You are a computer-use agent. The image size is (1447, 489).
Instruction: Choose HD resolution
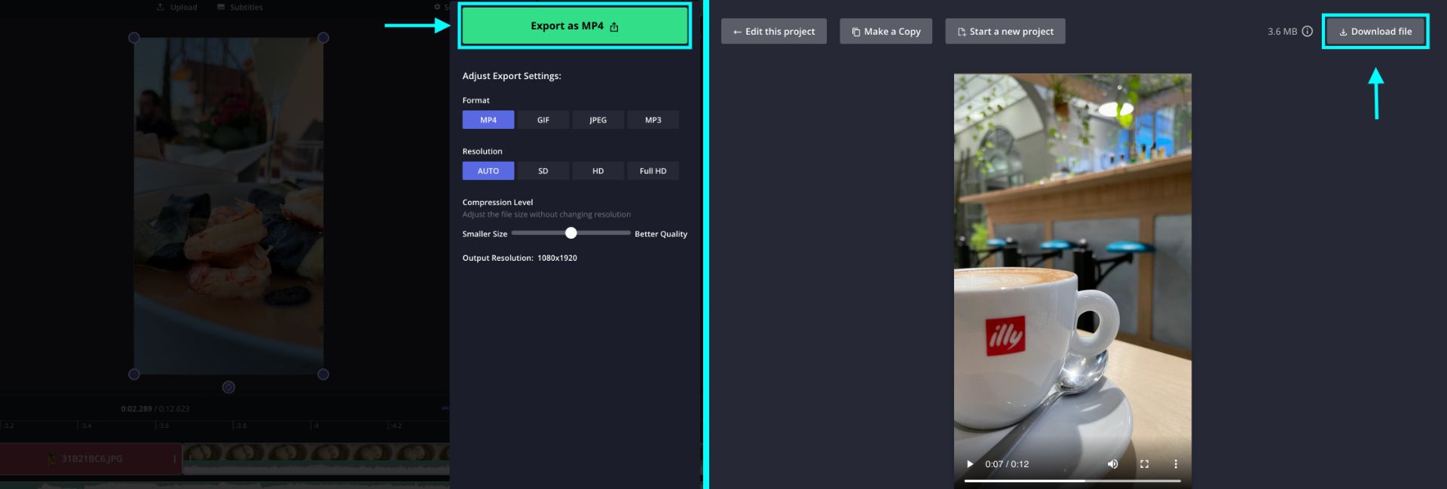(598, 171)
